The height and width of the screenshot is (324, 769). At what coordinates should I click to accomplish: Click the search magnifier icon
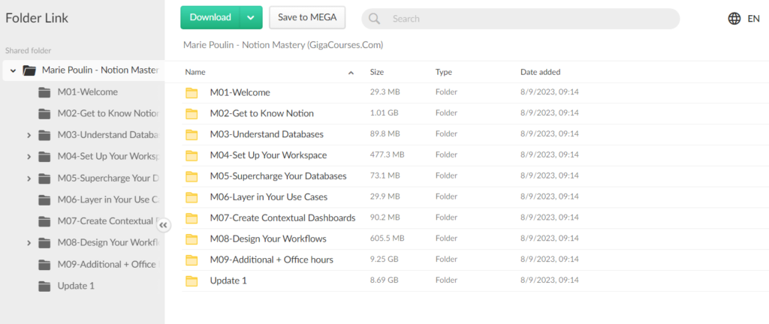pos(374,19)
